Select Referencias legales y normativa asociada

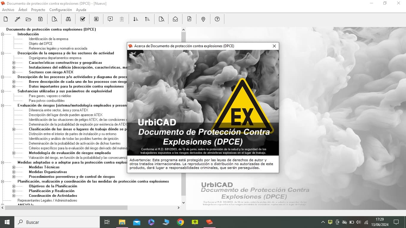pyautogui.click(x=58, y=48)
